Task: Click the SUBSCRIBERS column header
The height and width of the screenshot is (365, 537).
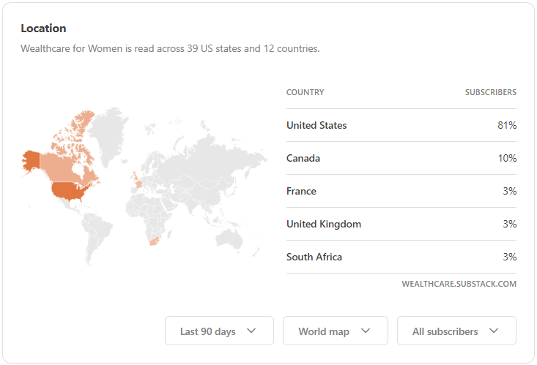Action: tap(490, 92)
